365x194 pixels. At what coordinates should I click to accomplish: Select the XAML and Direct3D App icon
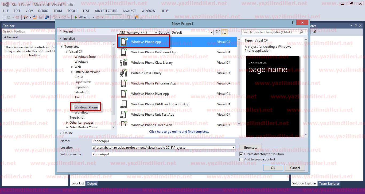(x=123, y=104)
